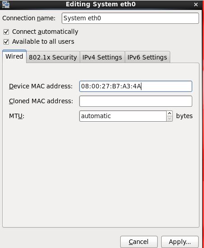Click the MTU label text
This screenshot has height=248, width=204.
[x=17, y=116]
